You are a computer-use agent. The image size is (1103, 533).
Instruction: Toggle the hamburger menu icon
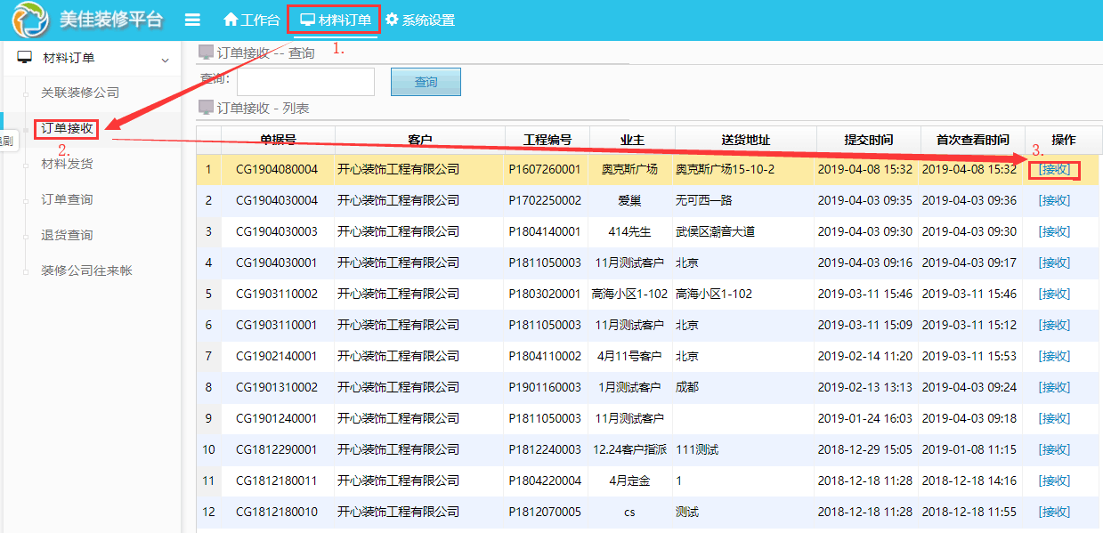pyautogui.click(x=191, y=20)
